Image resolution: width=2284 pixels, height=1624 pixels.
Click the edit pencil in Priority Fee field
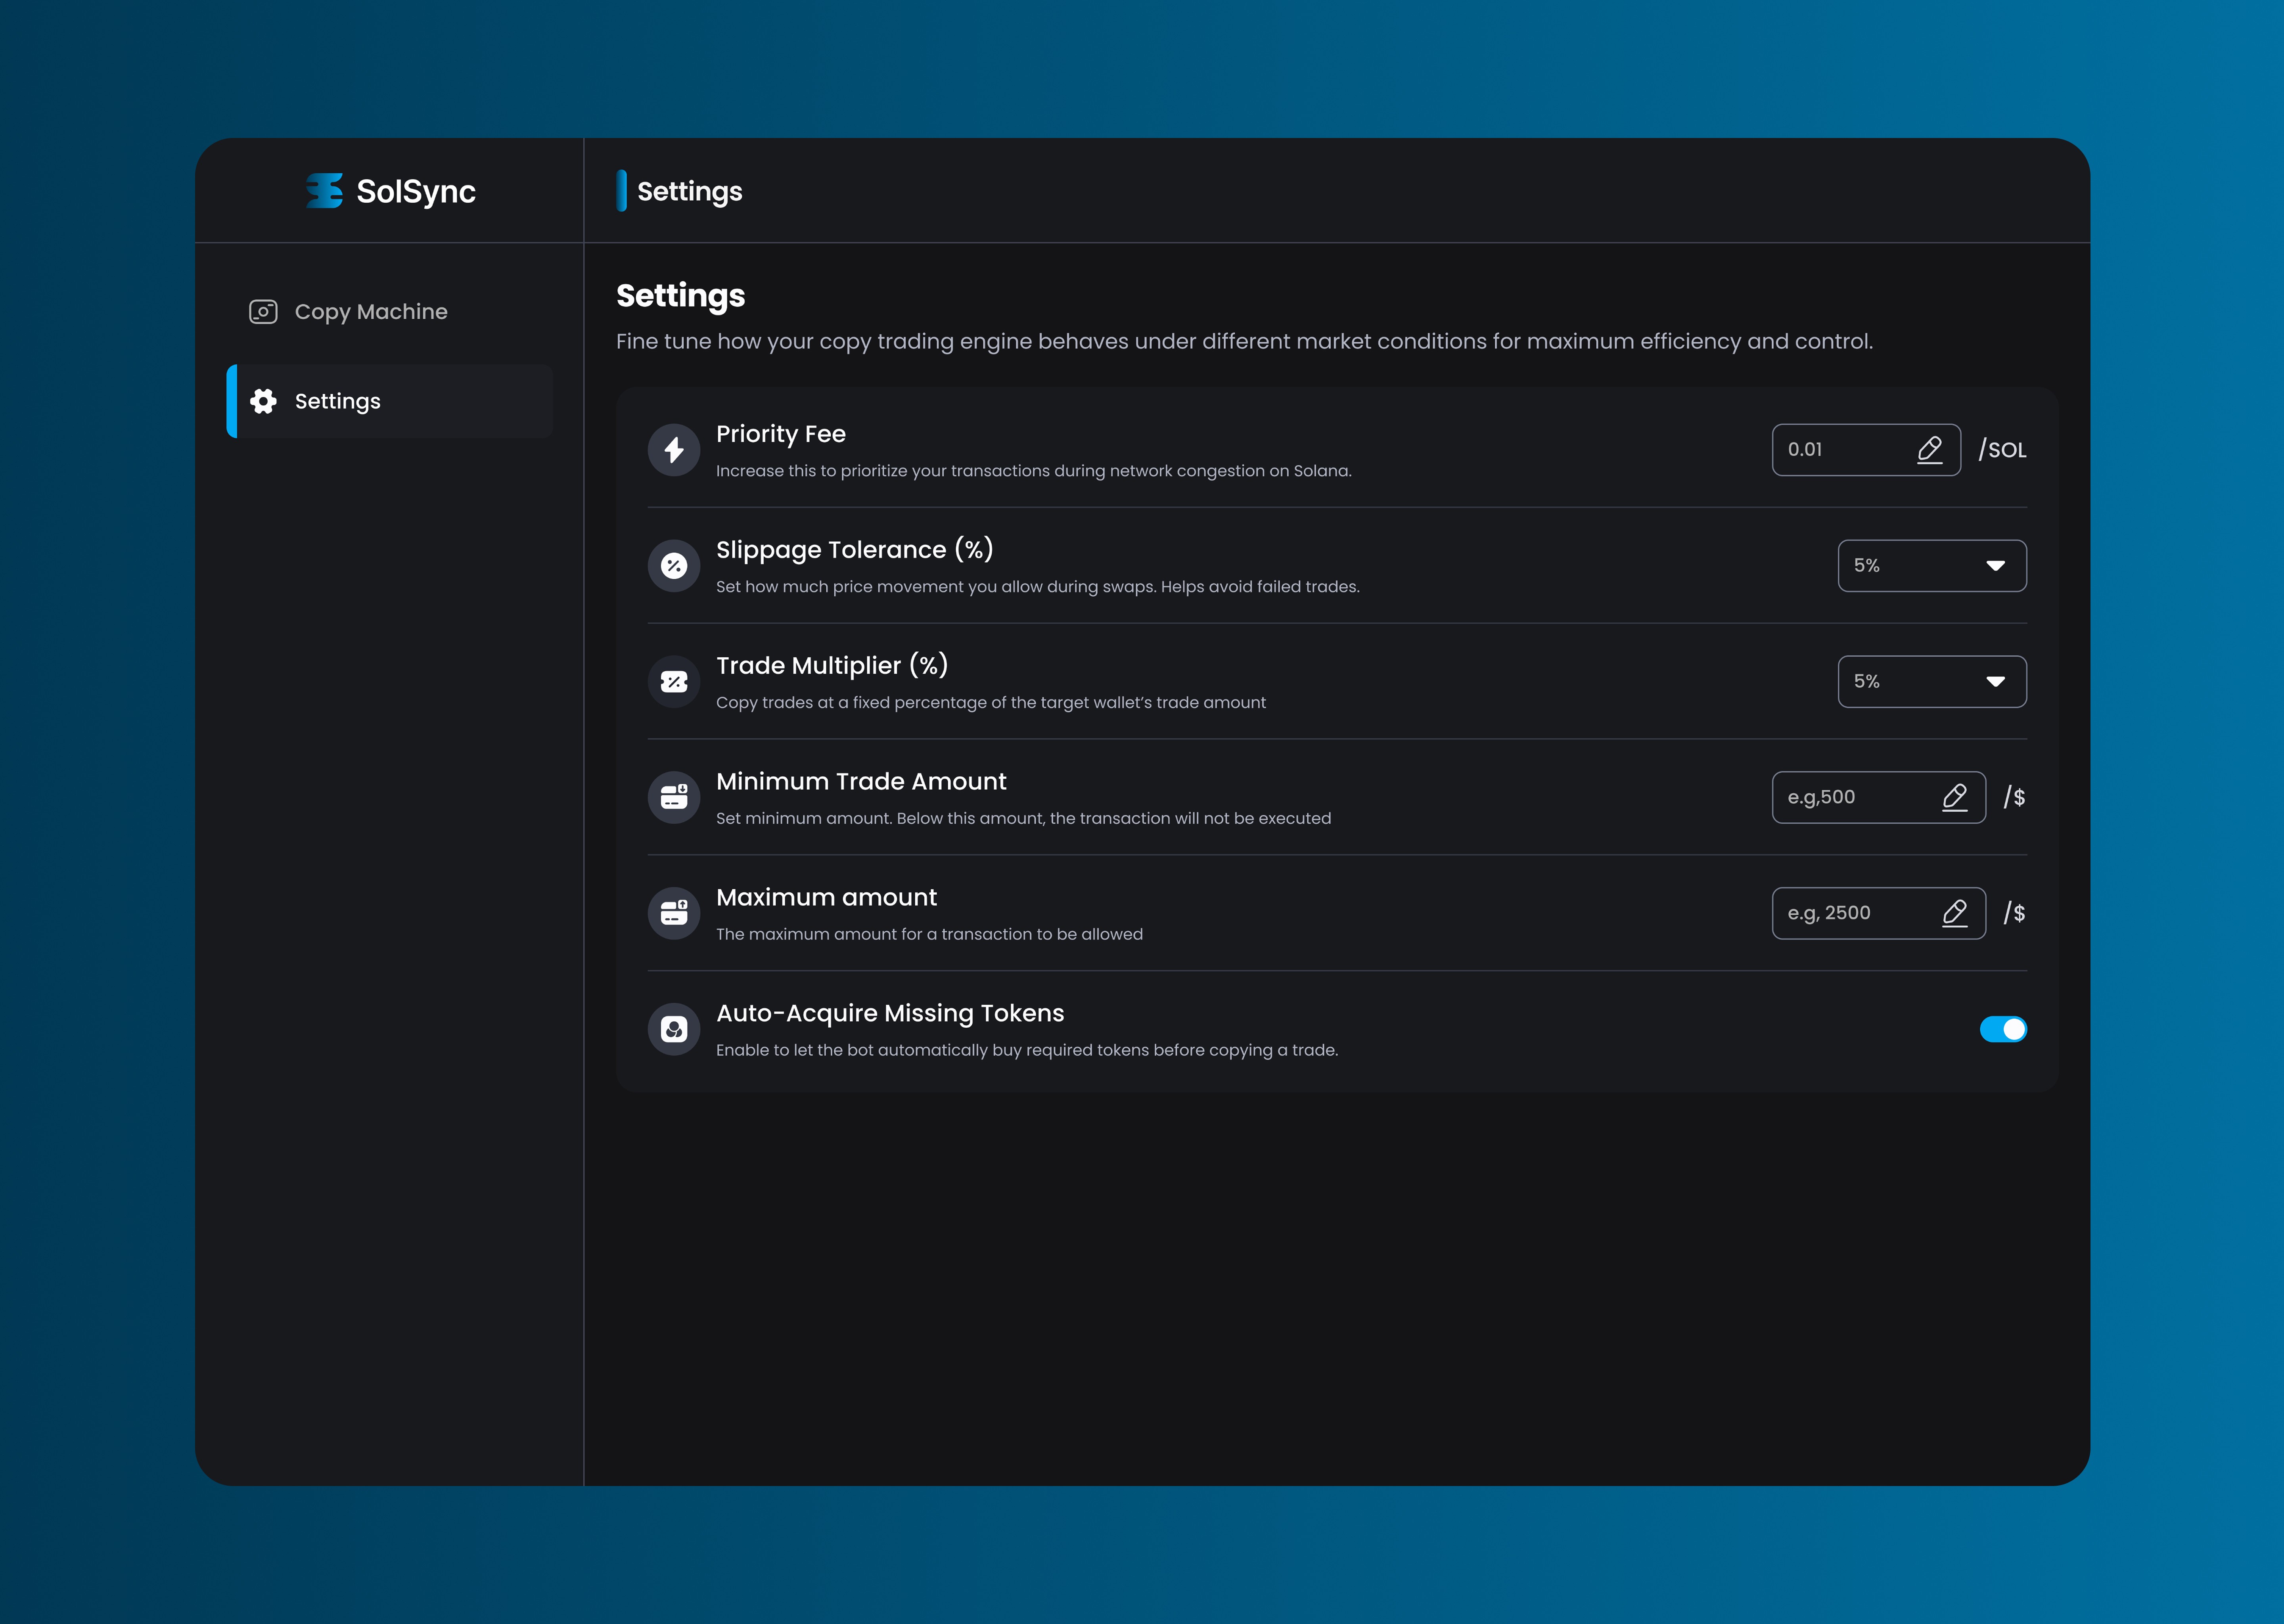tap(1930, 450)
